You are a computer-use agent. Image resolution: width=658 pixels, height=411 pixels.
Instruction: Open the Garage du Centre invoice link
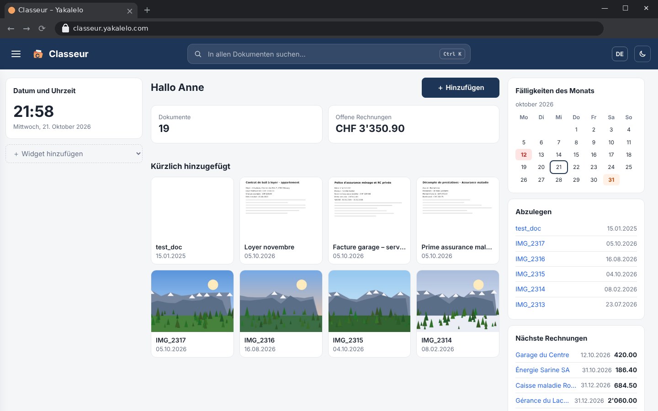tap(542, 355)
